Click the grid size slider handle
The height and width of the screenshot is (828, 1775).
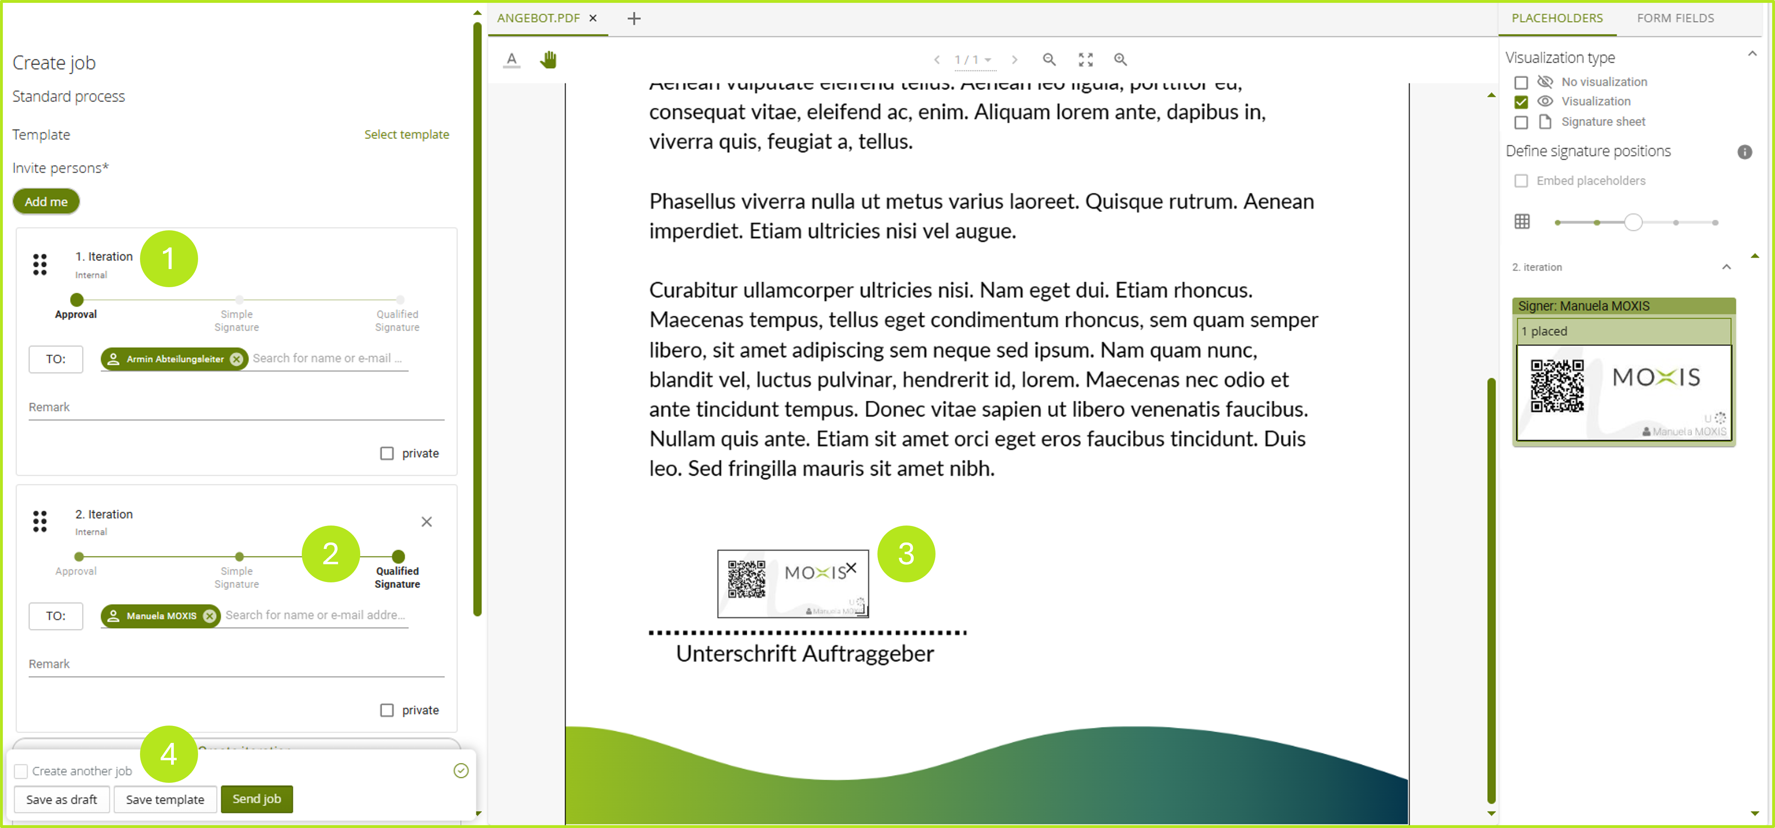tap(1632, 223)
